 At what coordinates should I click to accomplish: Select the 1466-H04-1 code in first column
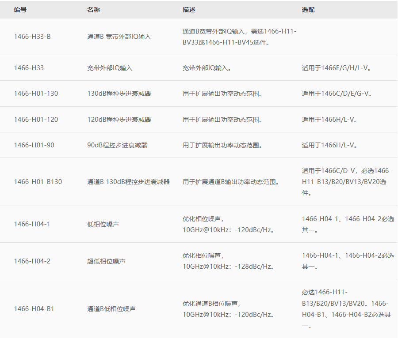pos(32,224)
